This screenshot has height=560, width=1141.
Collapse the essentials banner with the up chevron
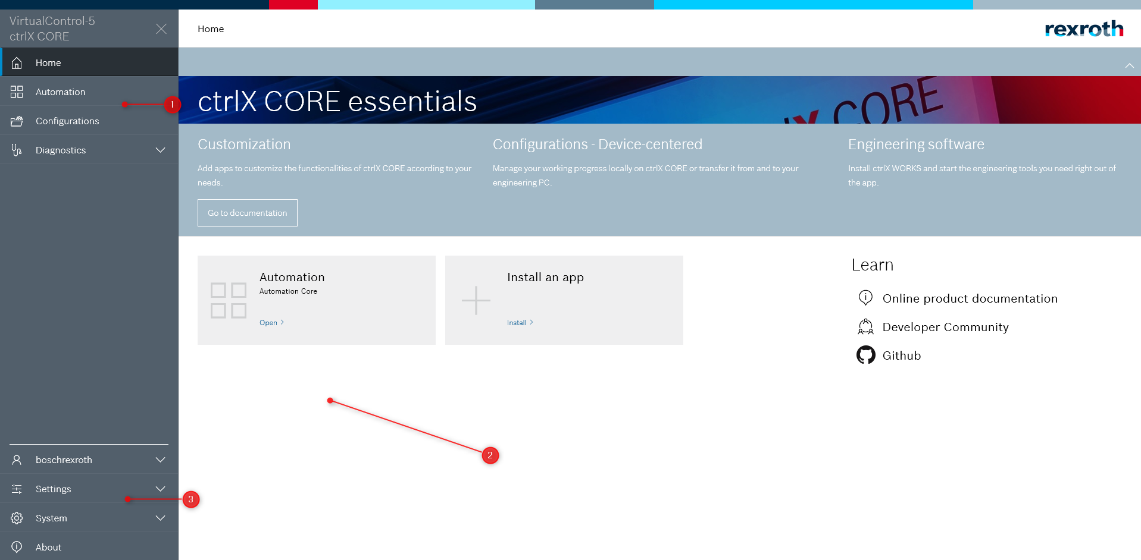(x=1129, y=65)
